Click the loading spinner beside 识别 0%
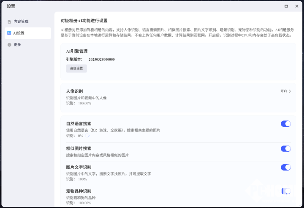Viewport: 304px width, 208px height. tap(87, 136)
